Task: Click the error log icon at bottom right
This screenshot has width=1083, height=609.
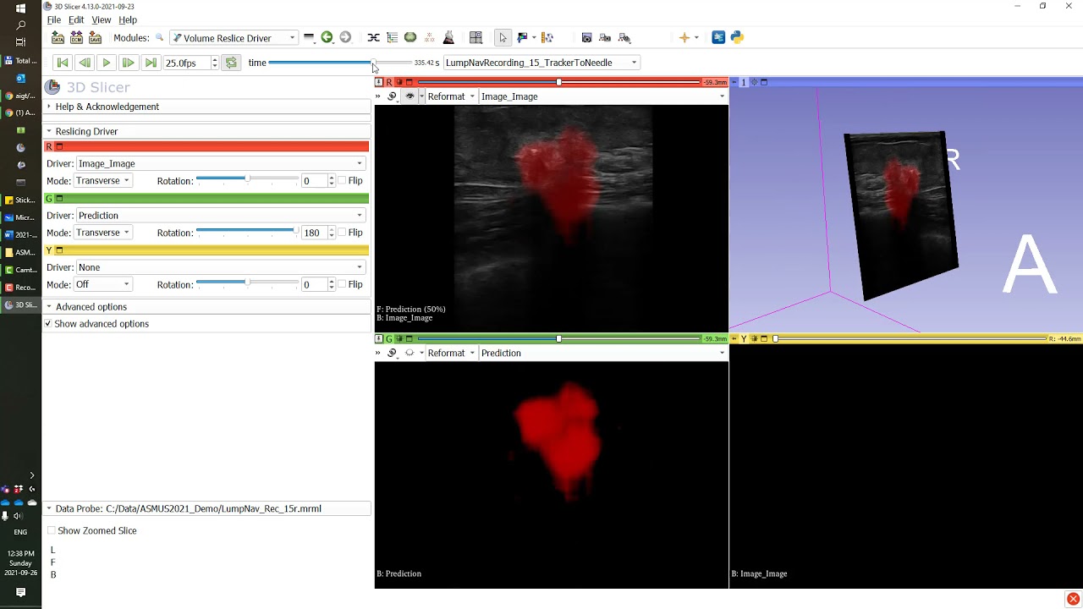Action: point(1073,600)
